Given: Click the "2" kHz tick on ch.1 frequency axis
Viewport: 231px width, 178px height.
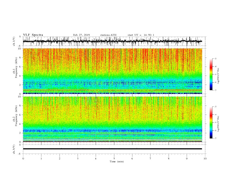Looking at the screenshot, I should [20, 85].
